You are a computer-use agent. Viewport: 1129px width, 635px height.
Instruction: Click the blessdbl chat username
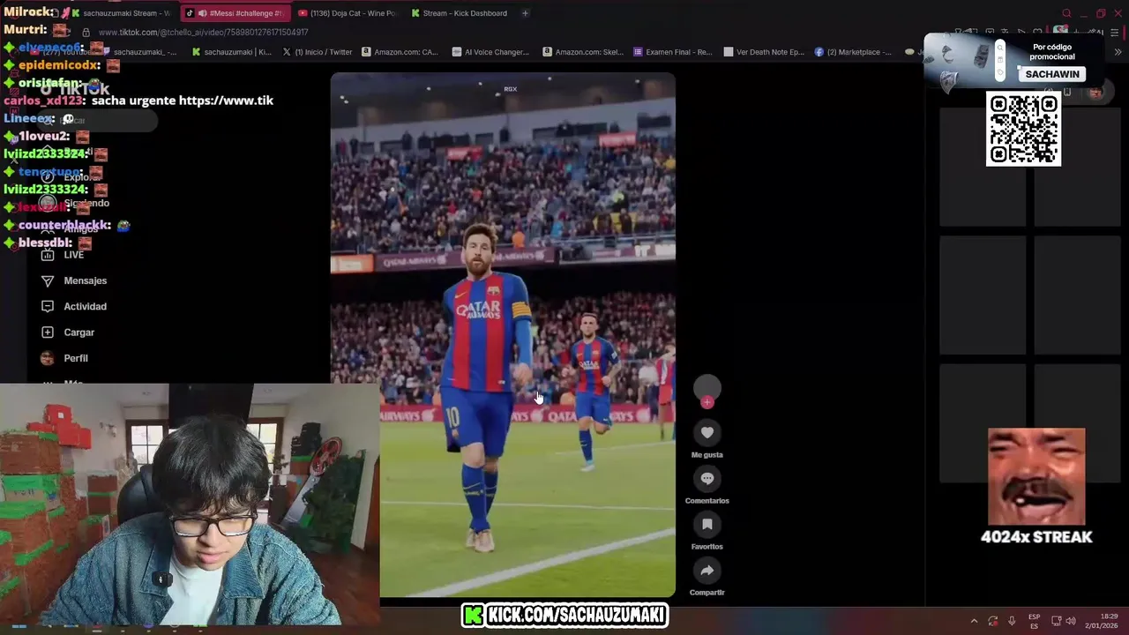(45, 243)
